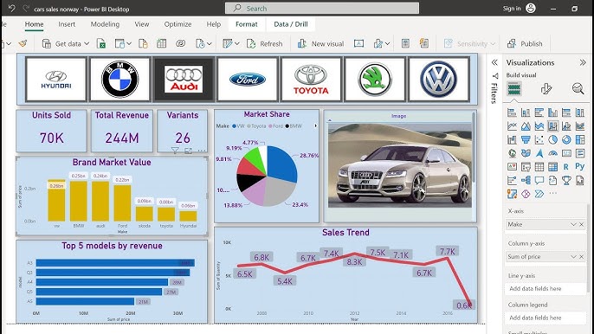Viewport: 594px width, 334px height.
Task: Open the Dataverse source icon
Action: point(181,44)
